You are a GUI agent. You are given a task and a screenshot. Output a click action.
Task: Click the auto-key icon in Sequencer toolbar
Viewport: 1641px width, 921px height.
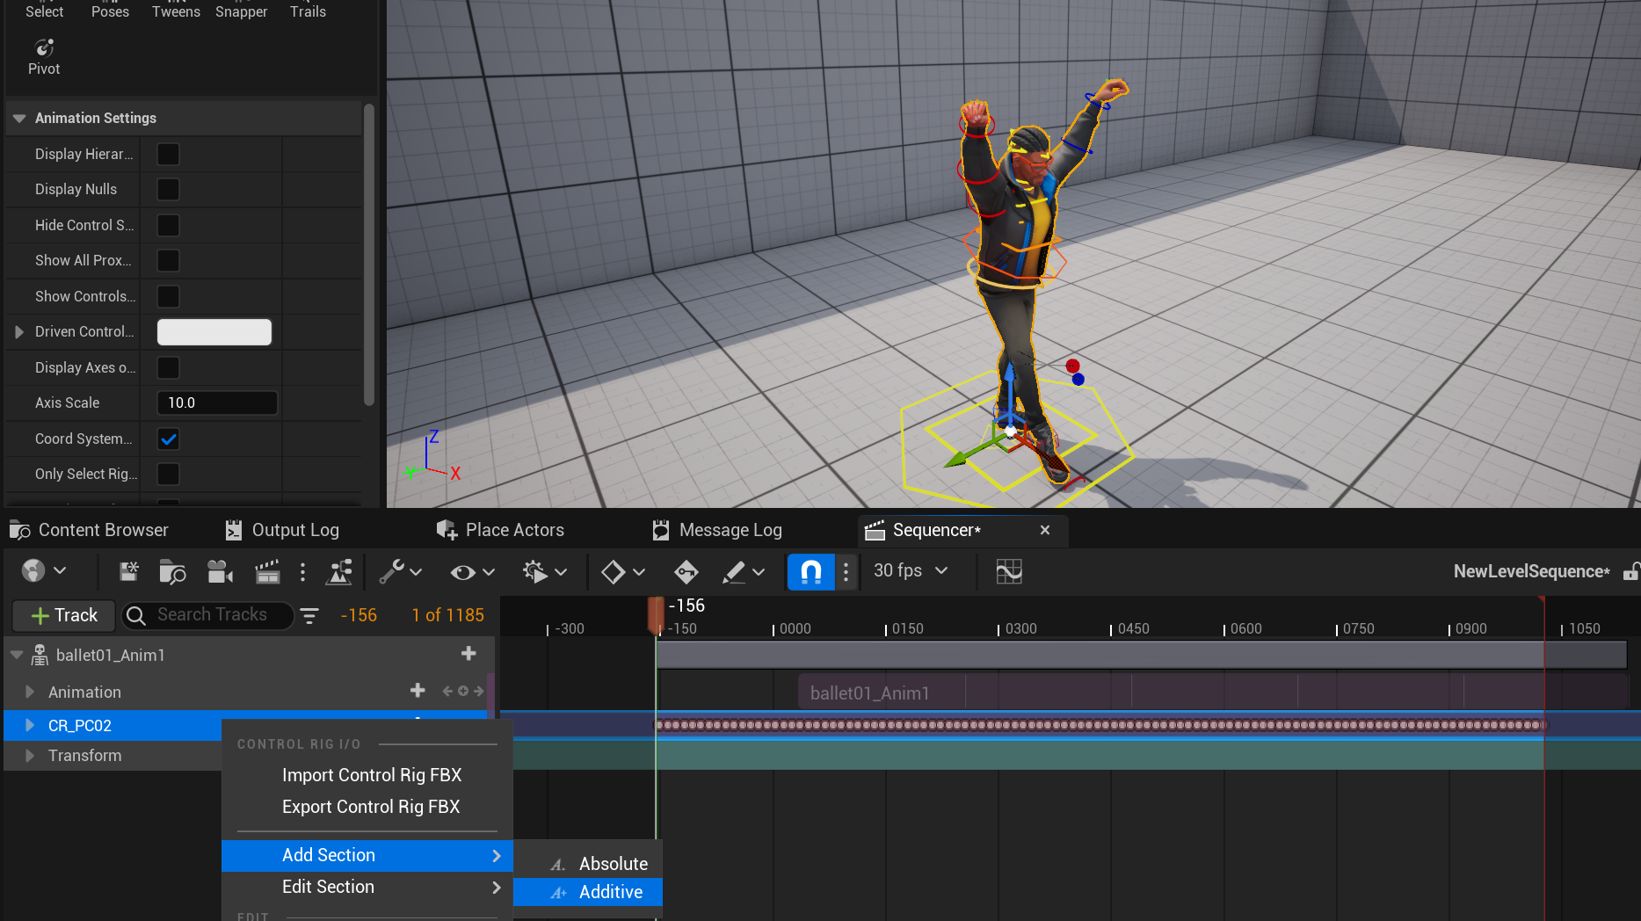pos(686,572)
